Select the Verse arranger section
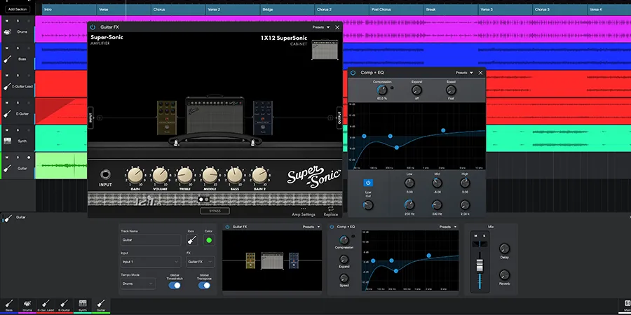631x315 pixels. click(124, 10)
